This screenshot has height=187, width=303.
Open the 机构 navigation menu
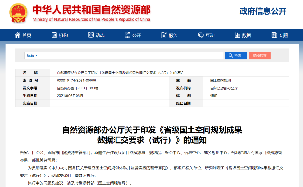click(x=63, y=35)
